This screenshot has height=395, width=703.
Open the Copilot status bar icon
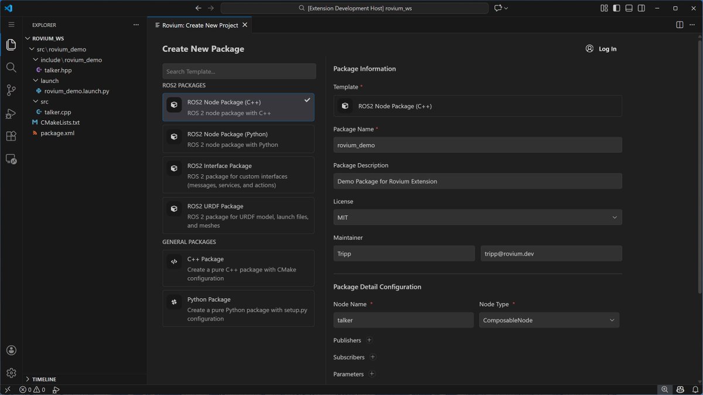coord(680,390)
